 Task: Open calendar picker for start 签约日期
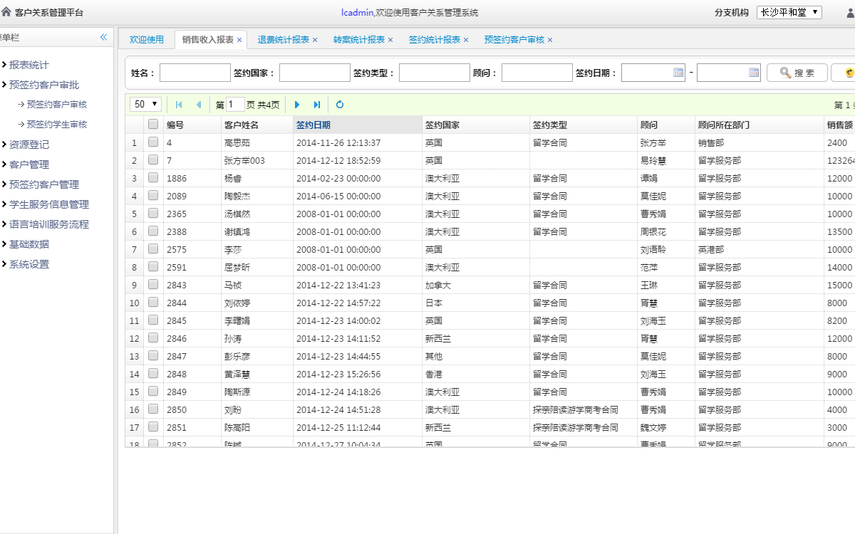pyautogui.click(x=678, y=73)
